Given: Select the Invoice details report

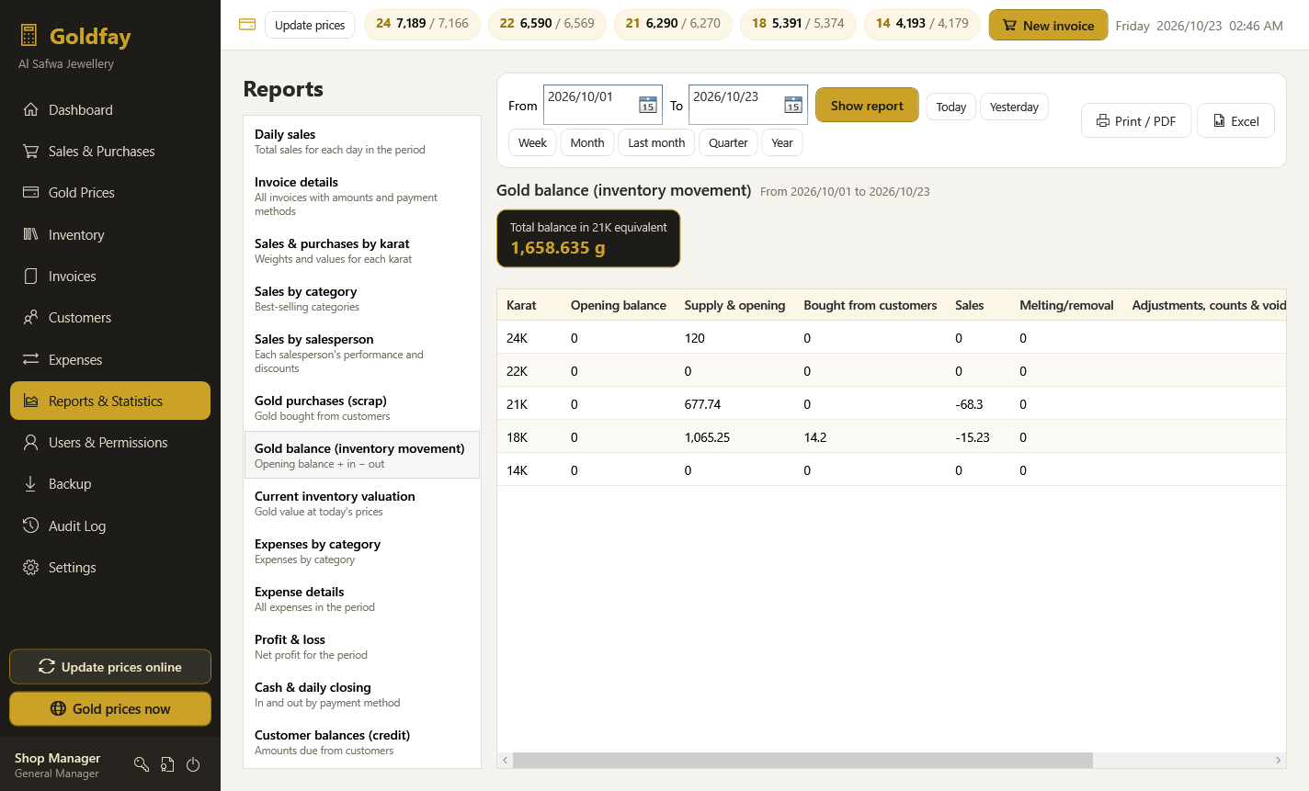Looking at the screenshot, I should tap(362, 196).
